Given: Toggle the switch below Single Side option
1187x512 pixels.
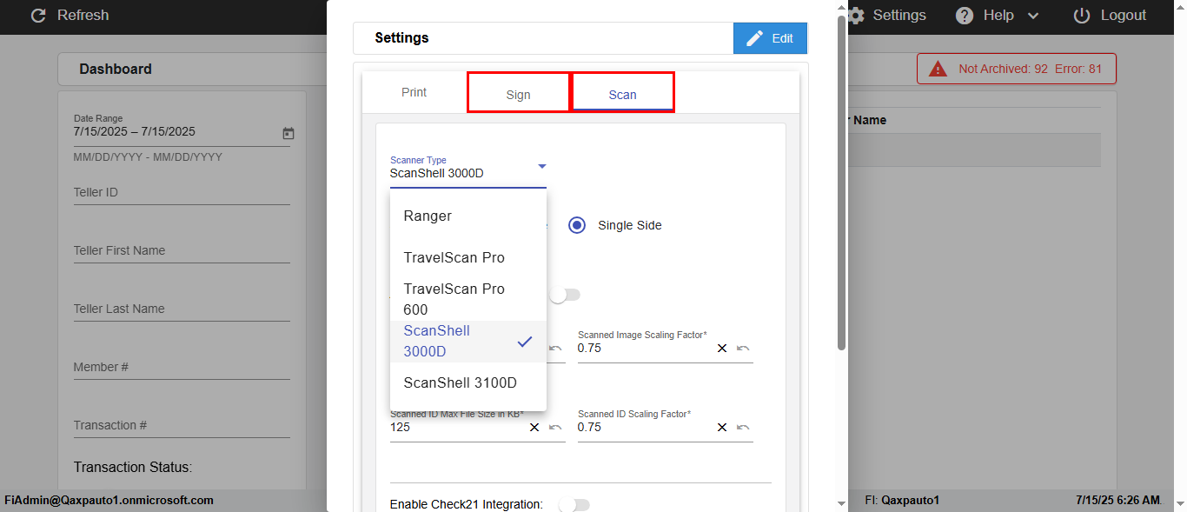Looking at the screenshot, I should coord(565,296).
